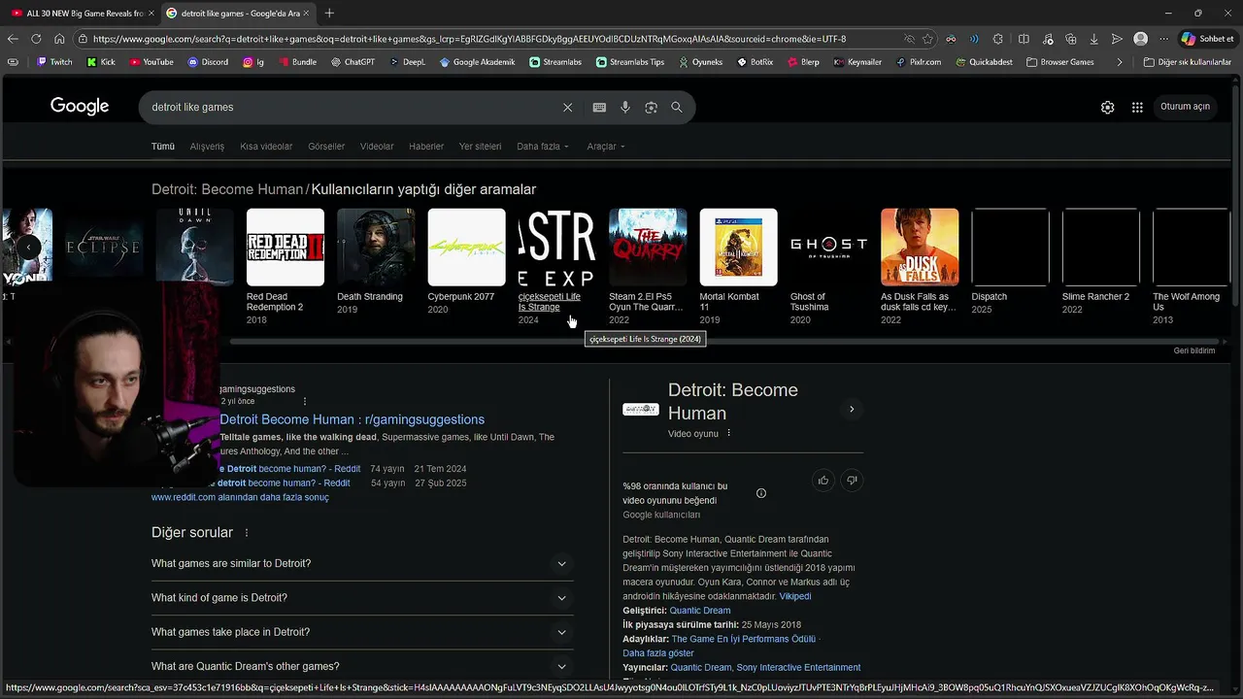1243x699 pixels.
Task: Open the on-screen keyboard input tool
Action: [x=599, y=107]
